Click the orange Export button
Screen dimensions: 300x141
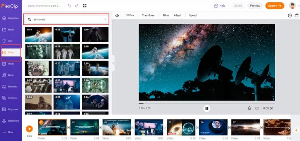pos(274,6)
